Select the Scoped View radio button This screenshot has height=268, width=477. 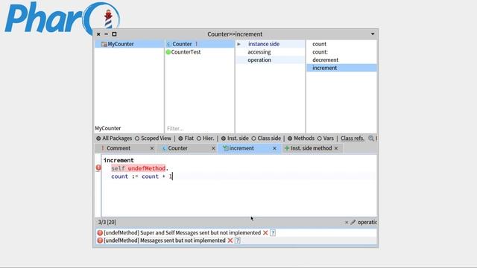(137, 138)
